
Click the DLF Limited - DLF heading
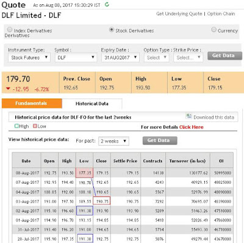tap(31, 15)
